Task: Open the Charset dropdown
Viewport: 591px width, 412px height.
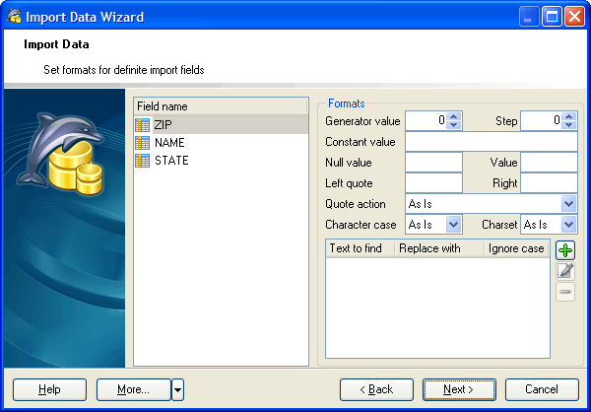Action: (x=568, y=225)
